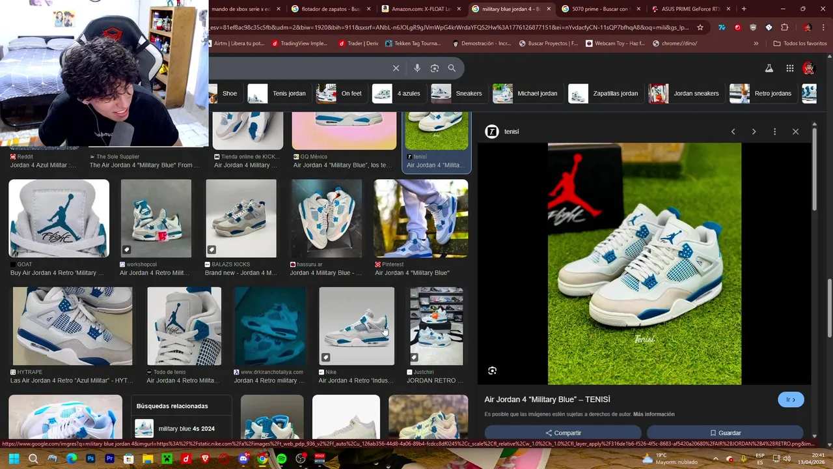
Task: Open the Justchiri JORDAN RETRO thumbnail
Action: click(436, 326)
